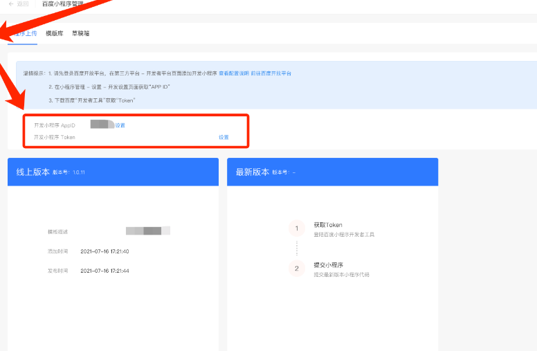
Task: Click the step 1 circle beside 获取Token
Action: click(x=297, y=228)
